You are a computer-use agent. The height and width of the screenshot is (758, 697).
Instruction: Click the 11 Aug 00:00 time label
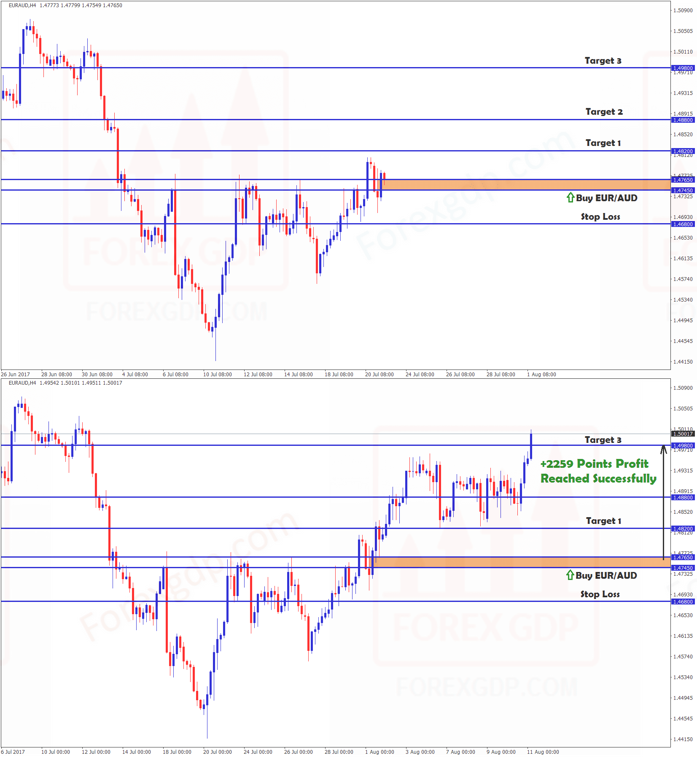tap(543, 752)
